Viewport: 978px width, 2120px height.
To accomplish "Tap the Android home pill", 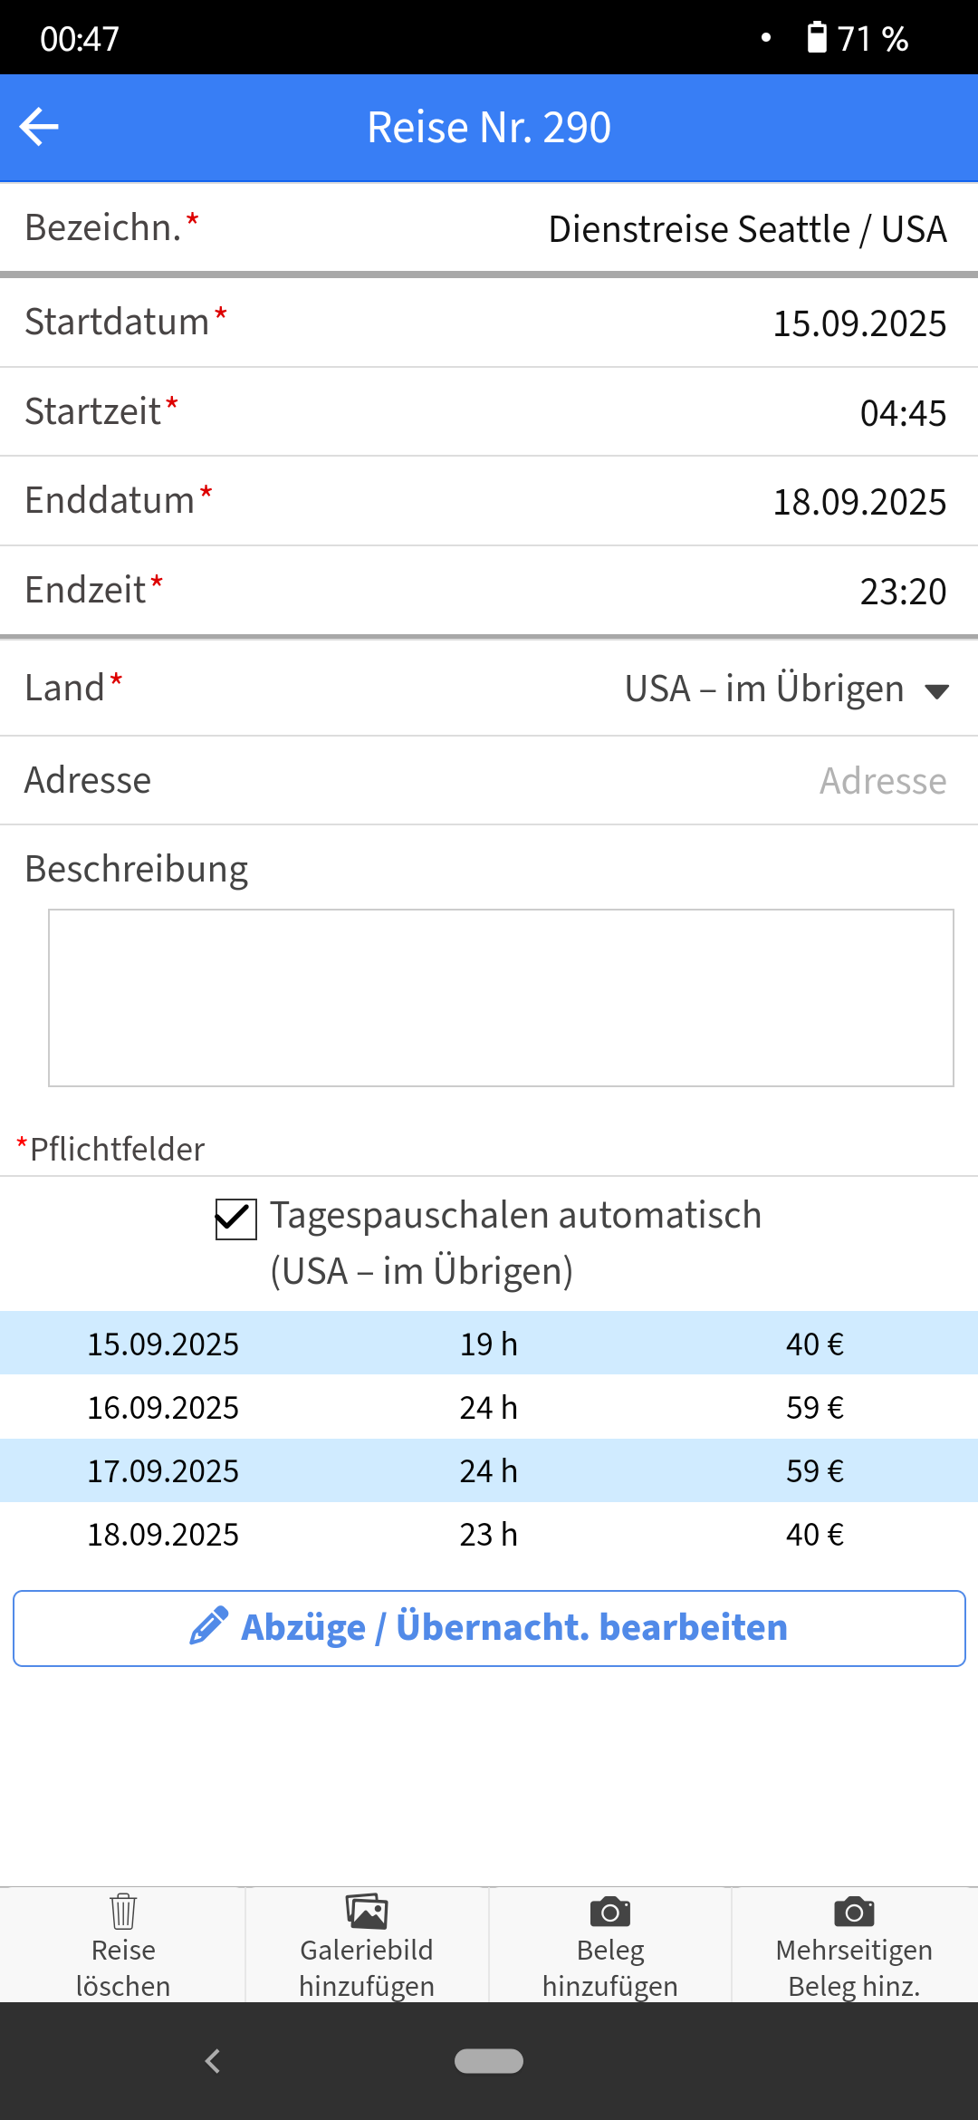I will coord(489,2061).
